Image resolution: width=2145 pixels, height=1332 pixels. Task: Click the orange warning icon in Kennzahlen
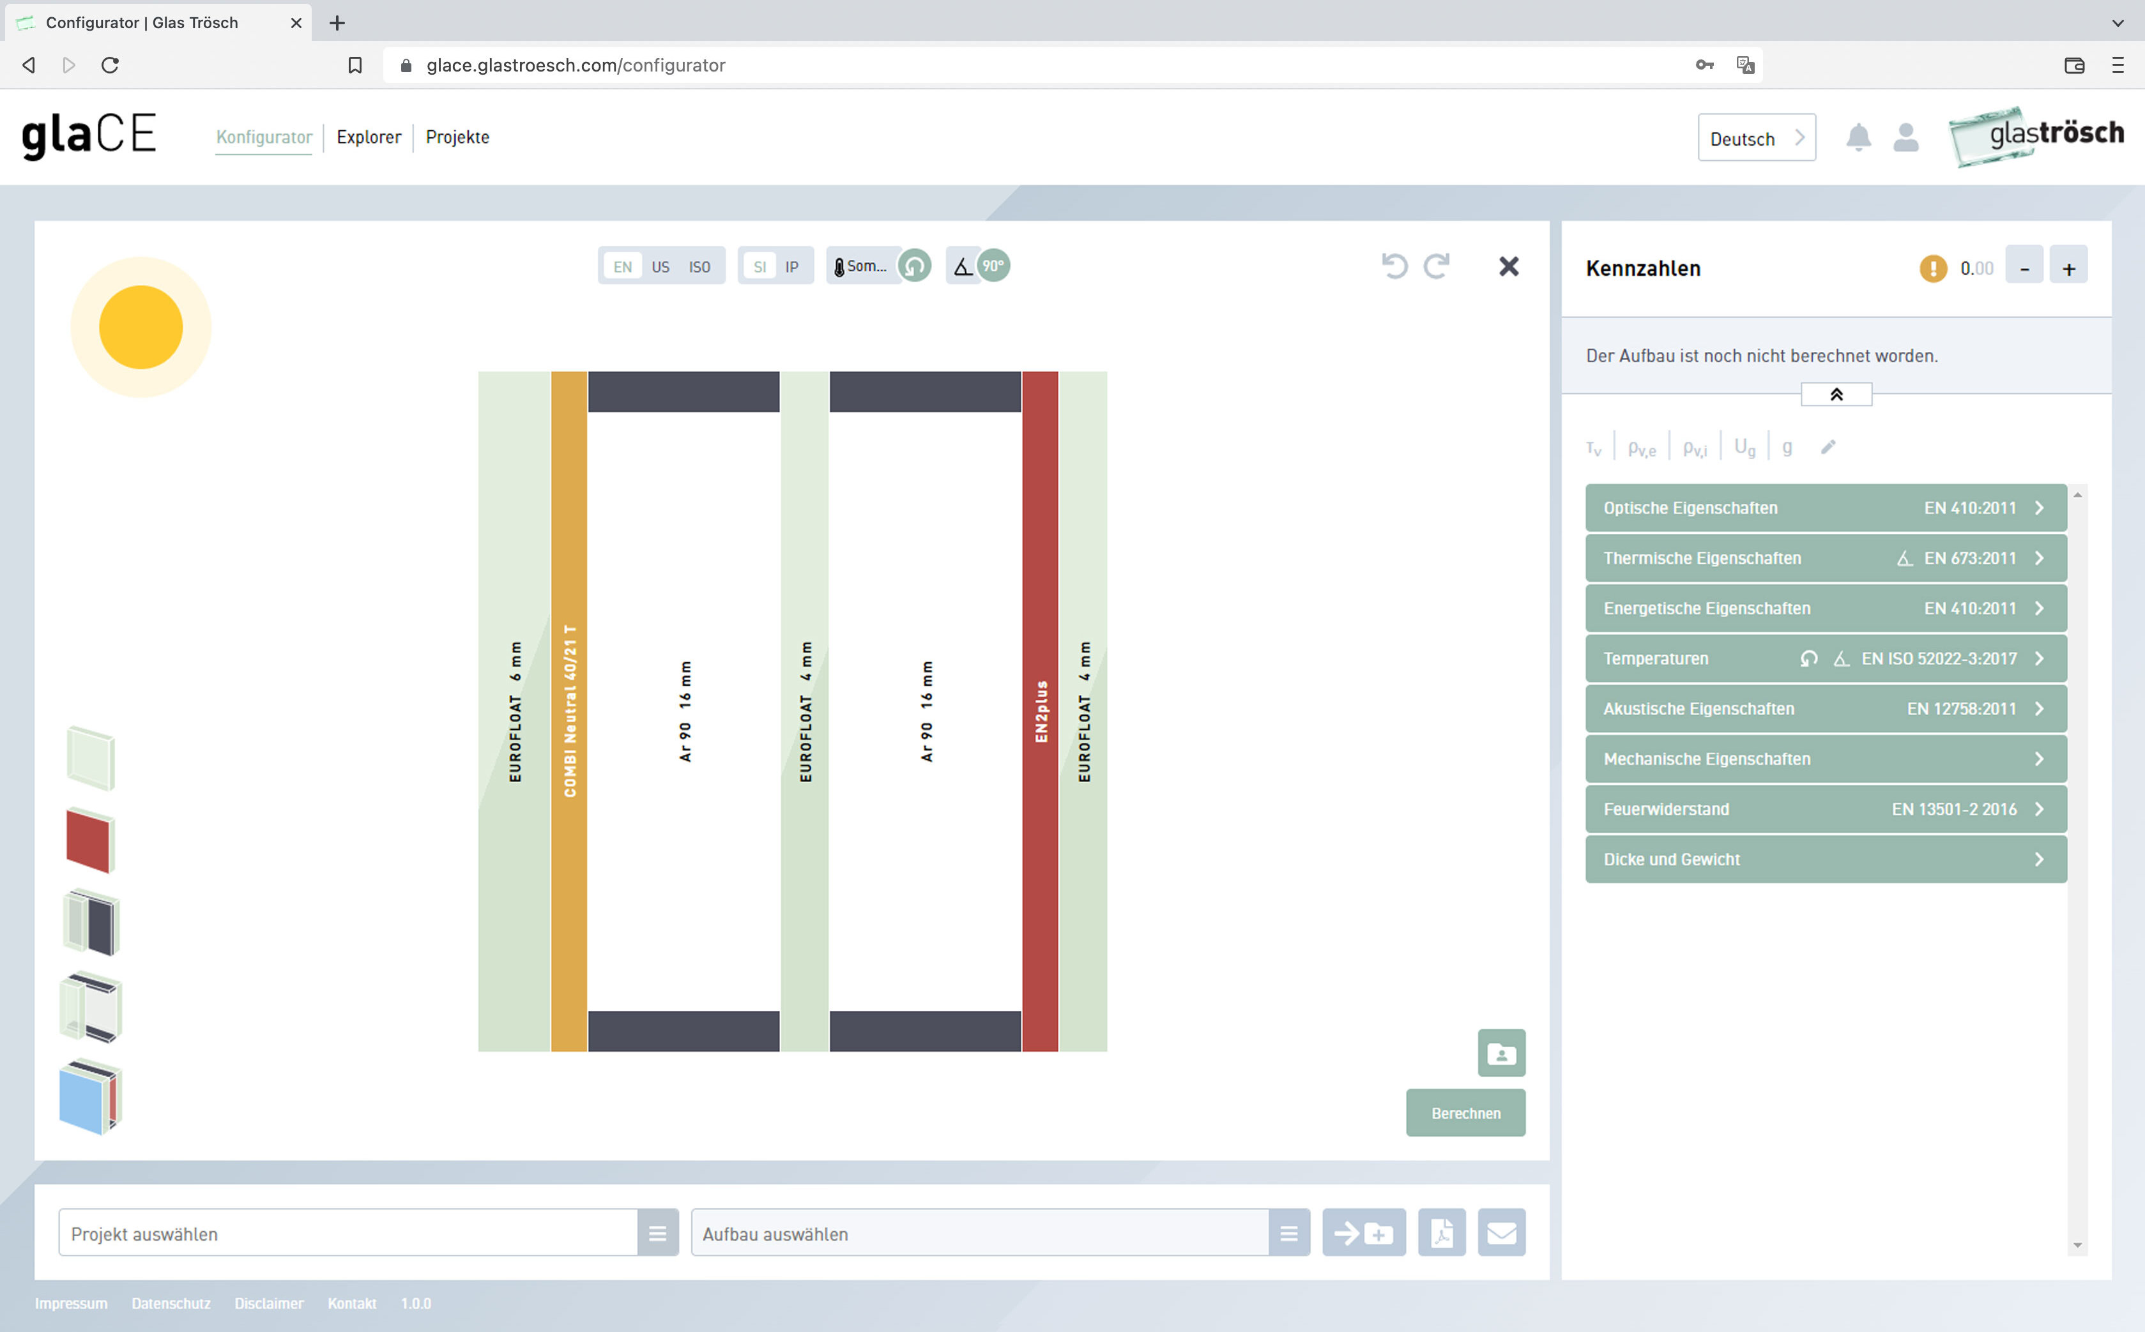(x=1934, y=269)
